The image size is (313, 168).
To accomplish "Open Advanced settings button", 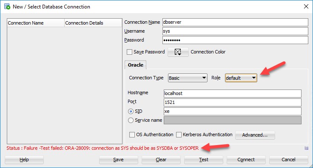I will pyautogui.click(x=255, y=135).
